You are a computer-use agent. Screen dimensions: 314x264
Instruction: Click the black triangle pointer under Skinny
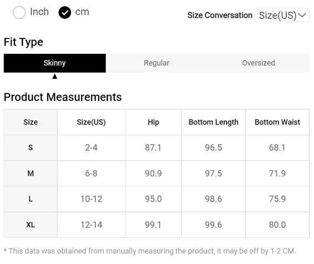[x=55, y=76]
